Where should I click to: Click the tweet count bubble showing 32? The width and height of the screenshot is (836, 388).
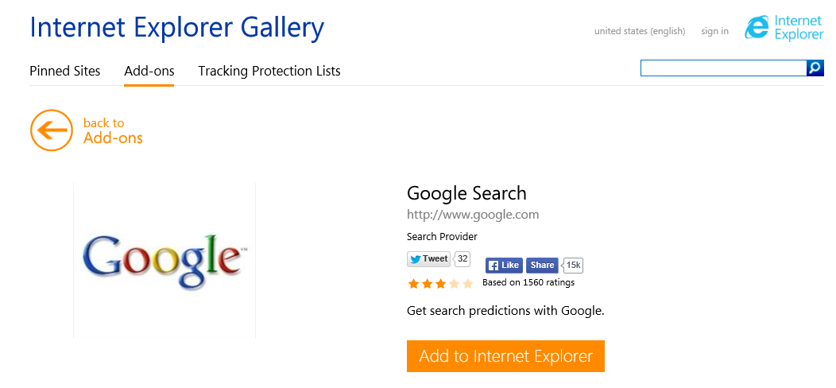tap(463, 259)
